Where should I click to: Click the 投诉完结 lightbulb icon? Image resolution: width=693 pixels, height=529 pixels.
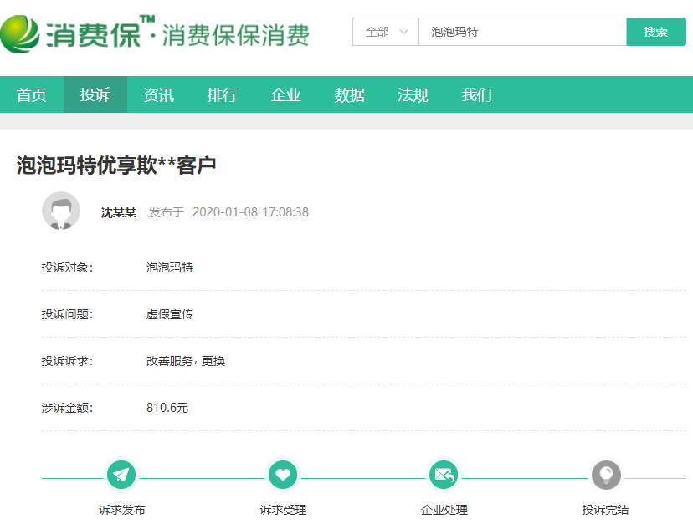point(605,476)
